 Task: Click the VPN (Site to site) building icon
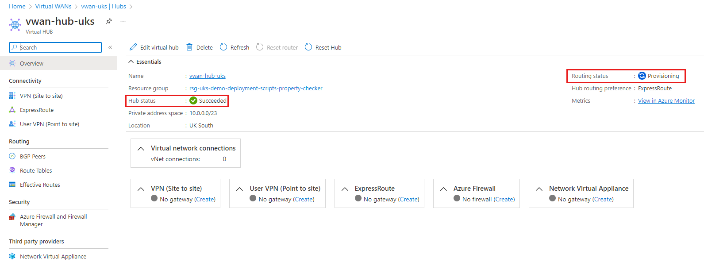pos(12,96)
